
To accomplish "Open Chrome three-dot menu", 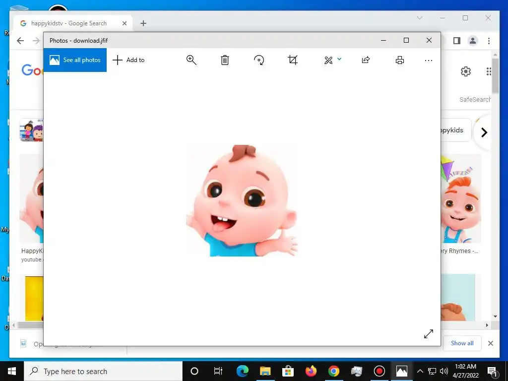I will pyautogui.click(x=489, y=41).
